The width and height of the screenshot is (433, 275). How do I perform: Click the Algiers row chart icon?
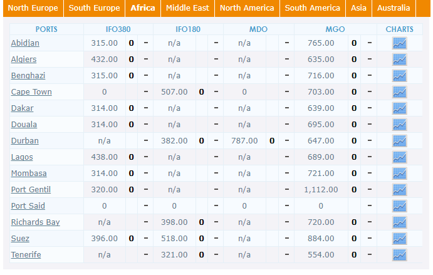pos(399,60)
